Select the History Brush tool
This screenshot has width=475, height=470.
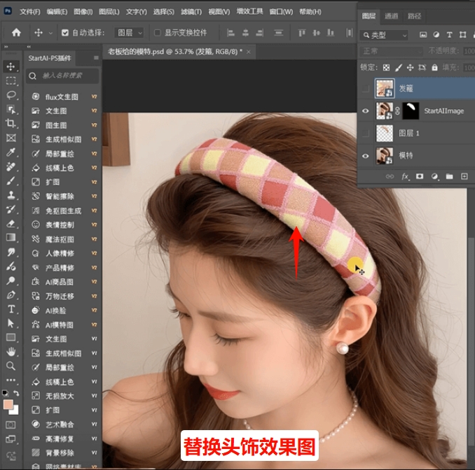[x=11, y=209]
